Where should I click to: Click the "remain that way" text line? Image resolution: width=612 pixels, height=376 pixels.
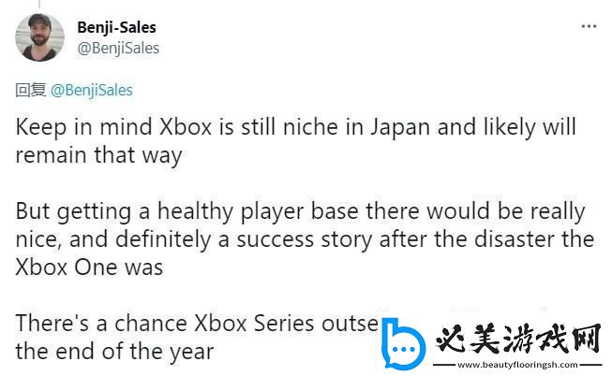[99, 155]
